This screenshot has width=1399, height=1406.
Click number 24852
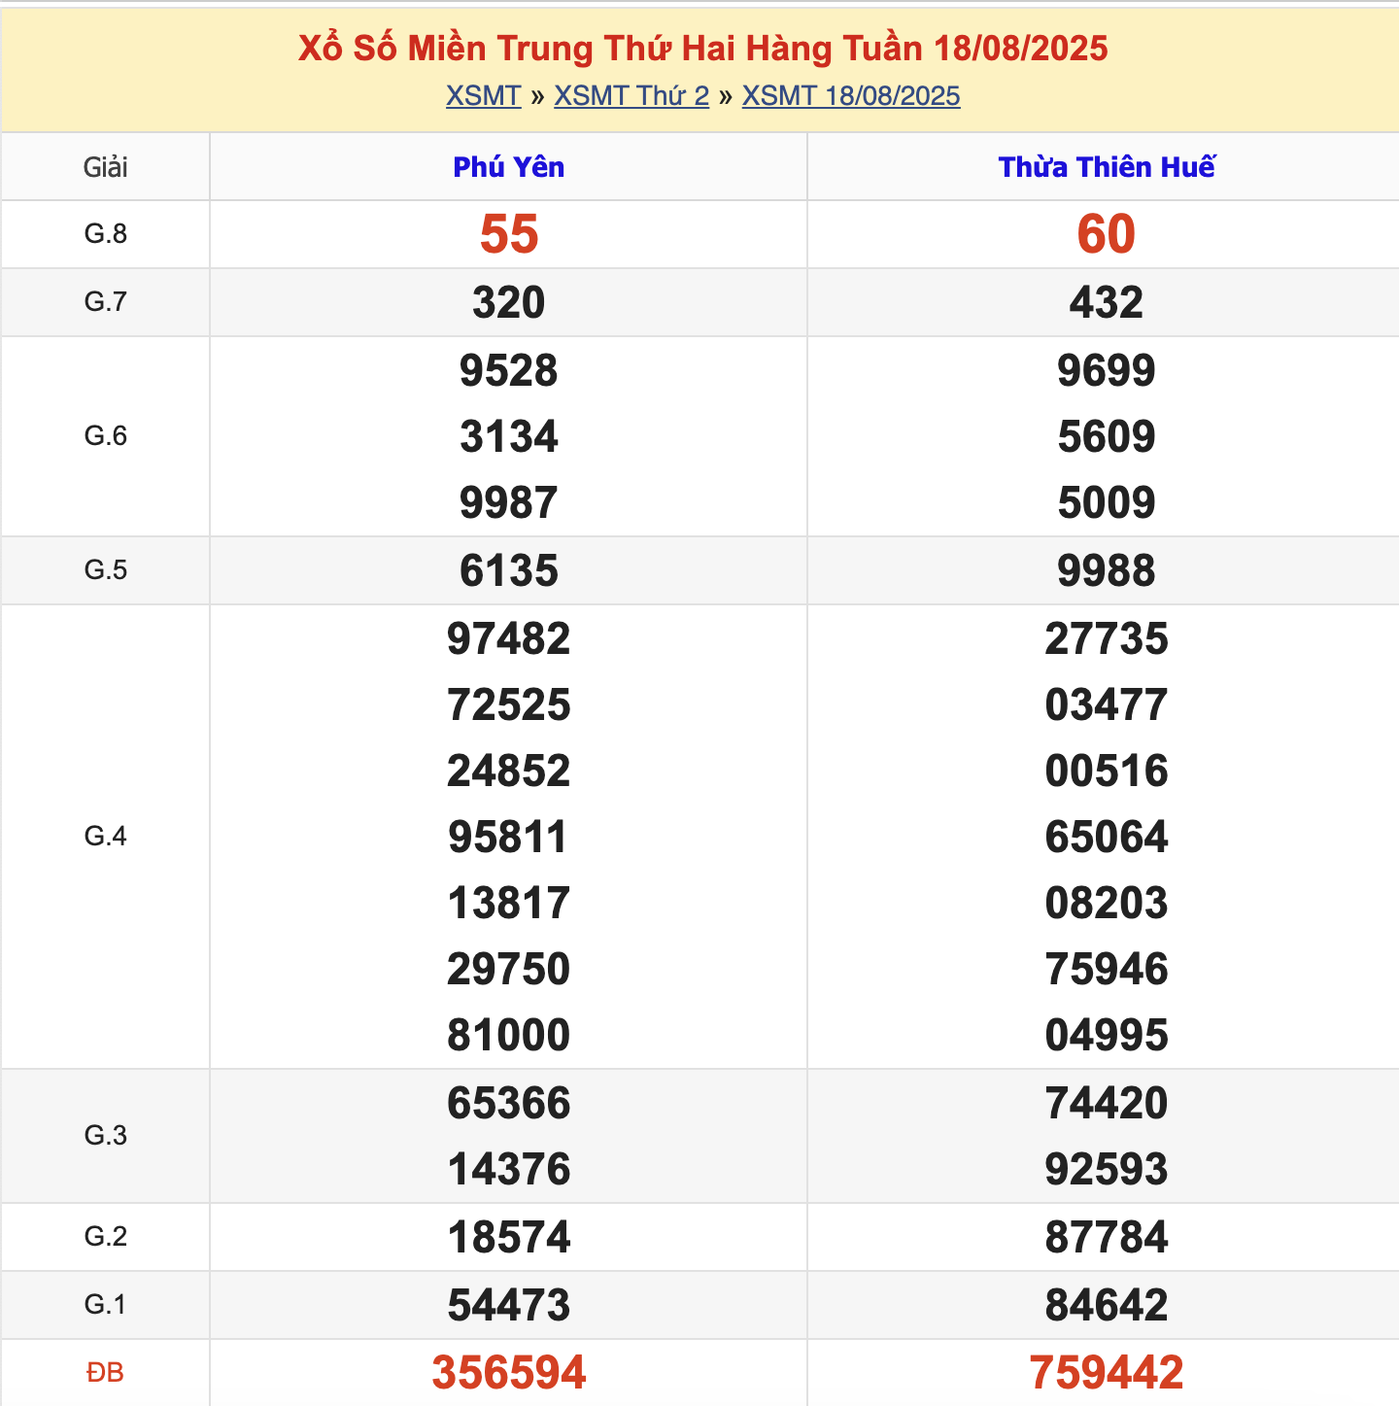coord(508,771)
